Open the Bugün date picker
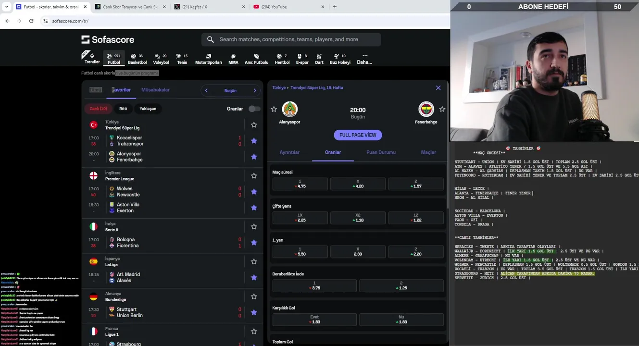Screen dimensions: 639x346 click(230, 90)
